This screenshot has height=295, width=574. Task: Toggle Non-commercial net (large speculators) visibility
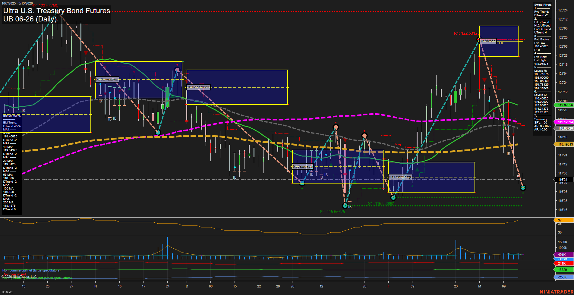click(31, 270)
